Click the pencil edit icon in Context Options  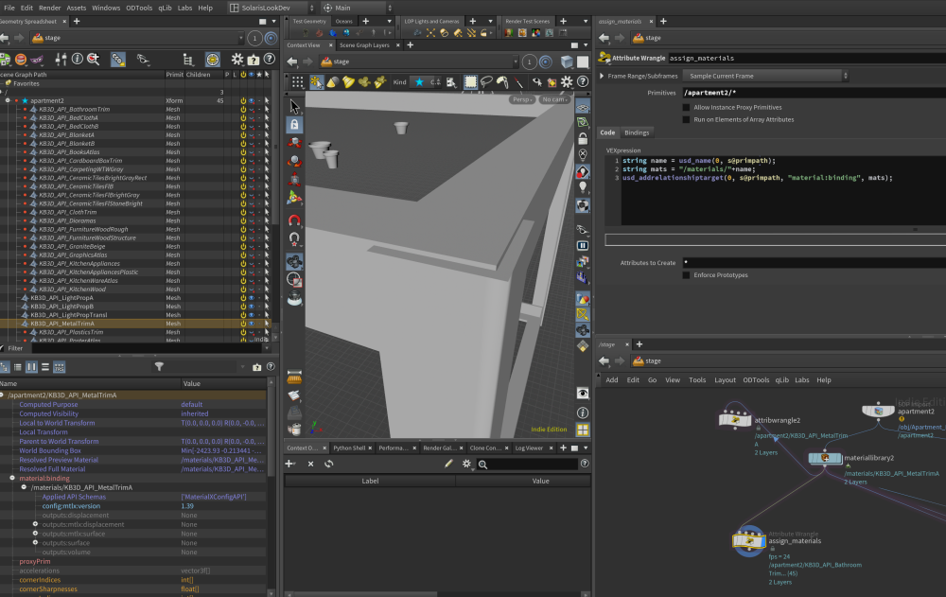click(x=448, y=464)
